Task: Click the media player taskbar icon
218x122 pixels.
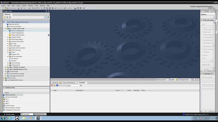Action: [x=31, y=118]
